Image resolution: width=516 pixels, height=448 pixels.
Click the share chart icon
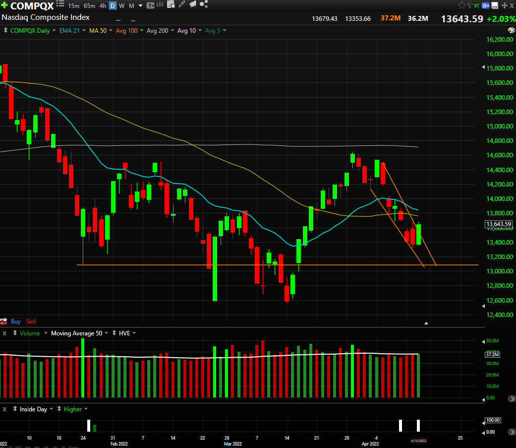click(x=204, y=4)
